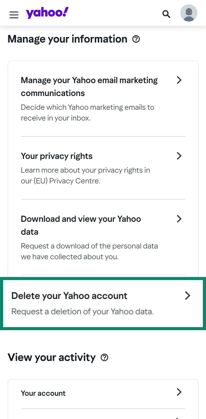Open the search icon
This screenshot has width=206, height=419.
[x=166, y=14]
